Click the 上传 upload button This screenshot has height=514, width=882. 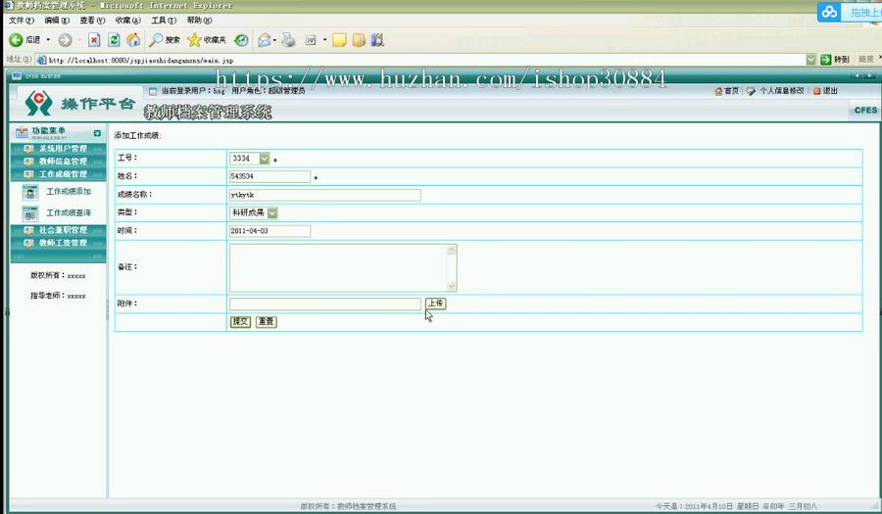coord(435,304)
